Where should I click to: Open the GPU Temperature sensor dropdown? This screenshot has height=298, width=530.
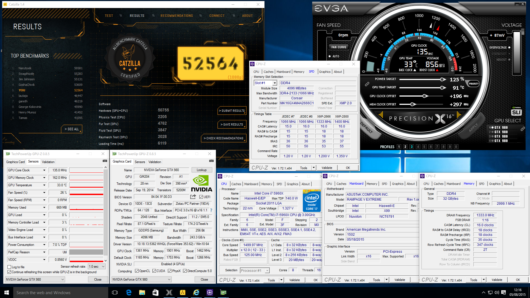point(44,185)
